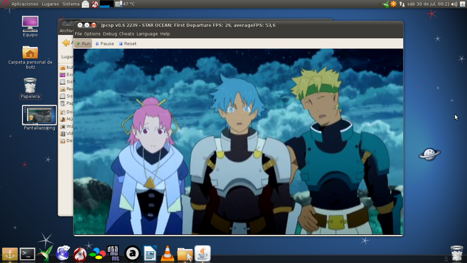Launch LibreOffice Writer from the dock

[150, 254]
